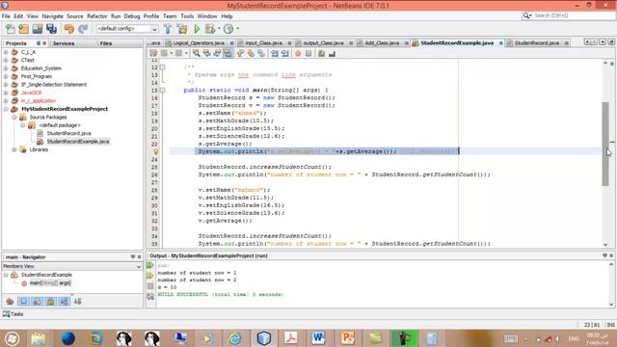Image resolution: width=617 pixels, height=347 pixels.
Task: Click the light bulb hint on line 23
Action: [156, 151]
